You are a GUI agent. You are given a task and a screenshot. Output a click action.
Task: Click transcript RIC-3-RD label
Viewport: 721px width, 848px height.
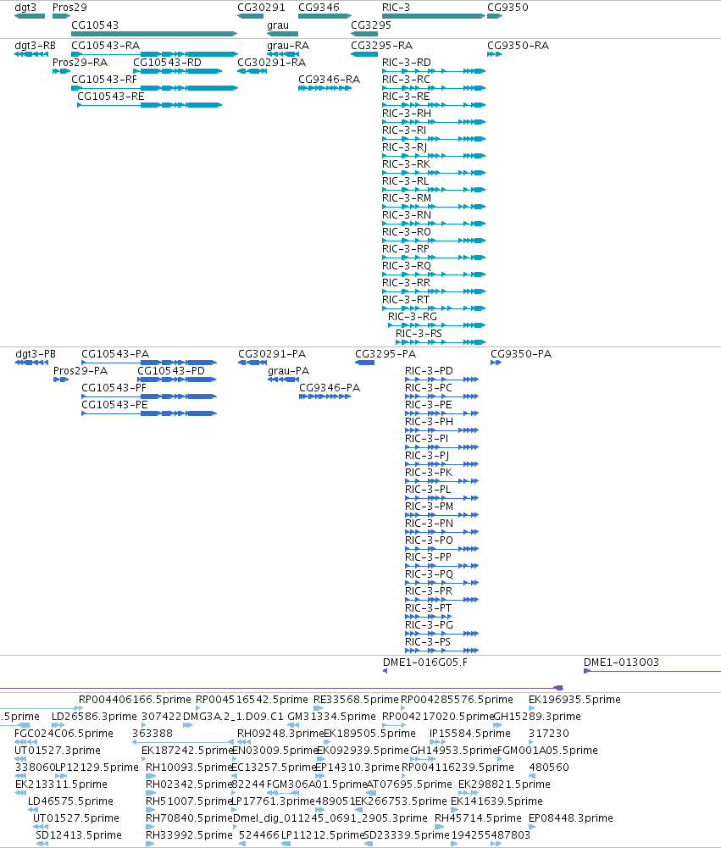pos(407,63)
